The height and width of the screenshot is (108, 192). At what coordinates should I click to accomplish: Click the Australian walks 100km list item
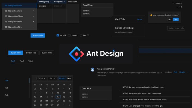click(x=145, y=100)
